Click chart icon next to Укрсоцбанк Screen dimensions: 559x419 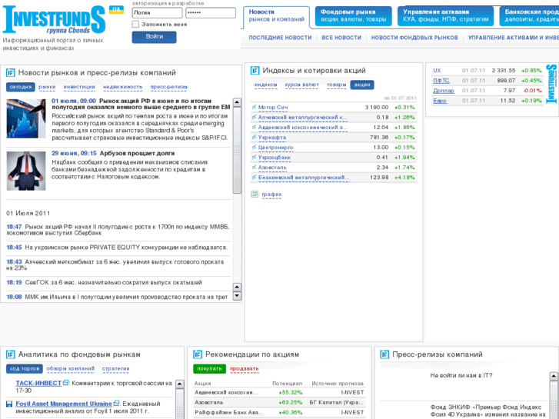click(x=254, y=157)
